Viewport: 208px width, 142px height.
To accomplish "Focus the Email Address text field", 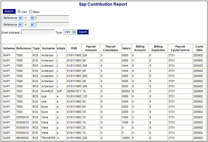I will (38, 32).
